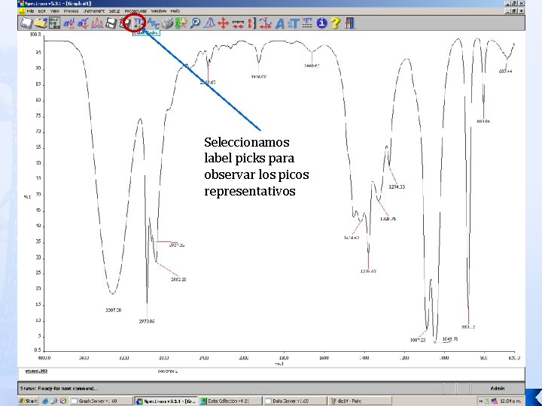Click the 803.86 peak label

tap(483, 122)
